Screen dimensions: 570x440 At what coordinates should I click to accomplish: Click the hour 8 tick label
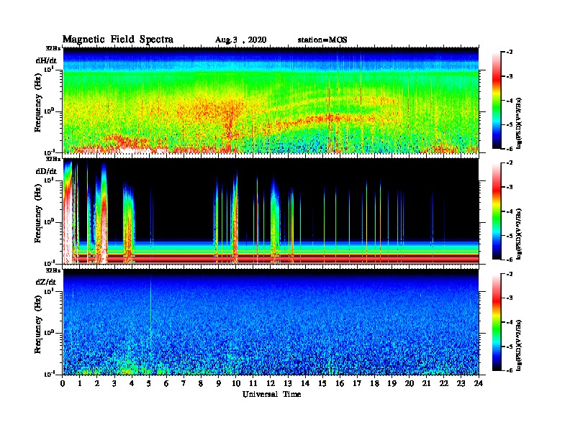[201, 383]
